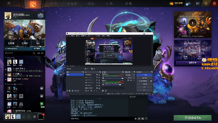Move scene down arrow in OBS
This screenshot has width=218, height=123.
point(78,91)
